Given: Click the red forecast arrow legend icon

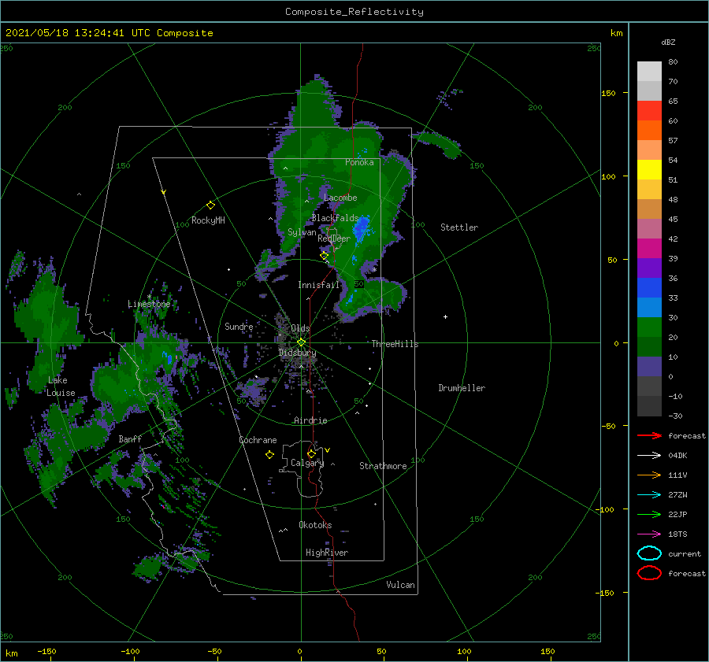Looking at the screenshot, I should coord(649,435).
